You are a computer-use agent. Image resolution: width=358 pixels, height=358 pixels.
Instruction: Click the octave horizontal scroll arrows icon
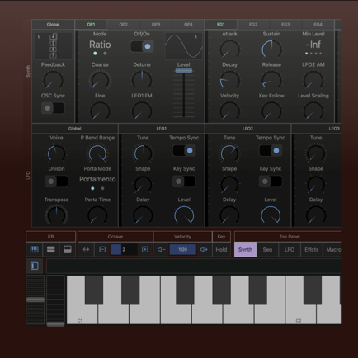[86, 249]
